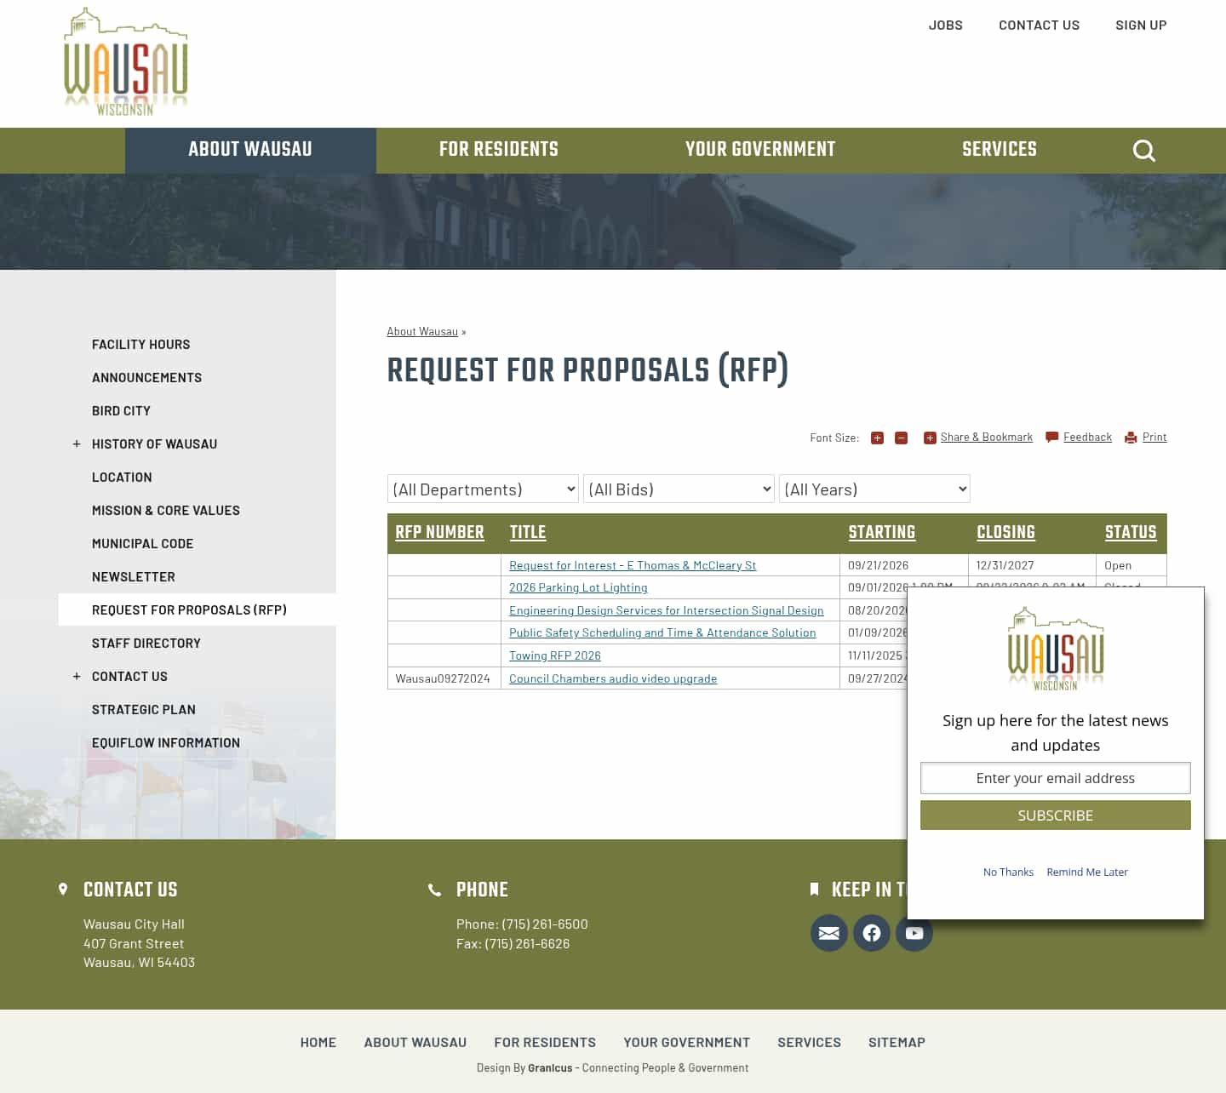Click Wausau09272024 RFP number cell
1226x1093 pixels.
[x=444, y=678]
